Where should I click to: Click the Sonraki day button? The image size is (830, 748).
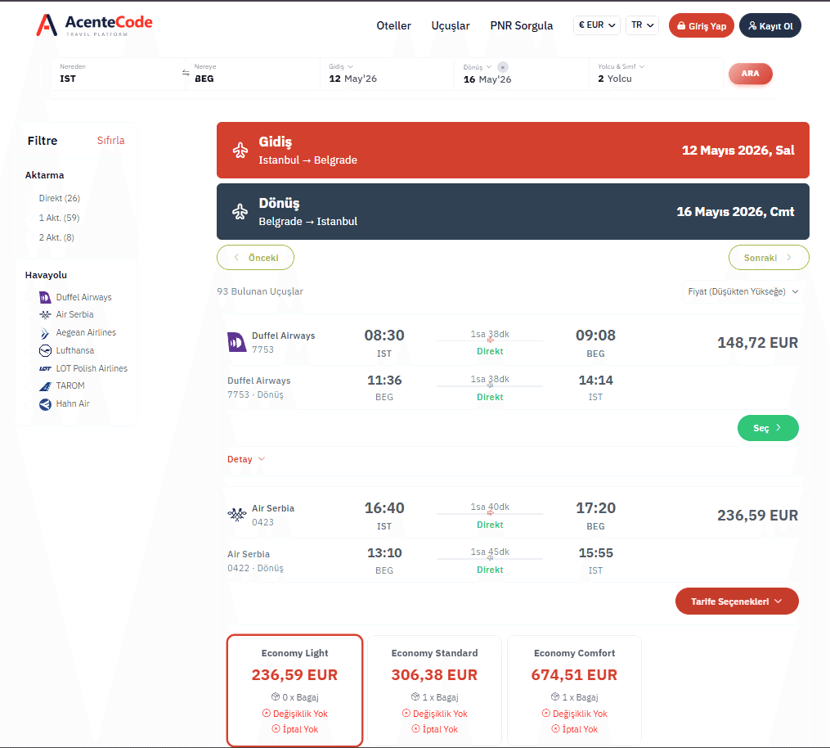769,258
